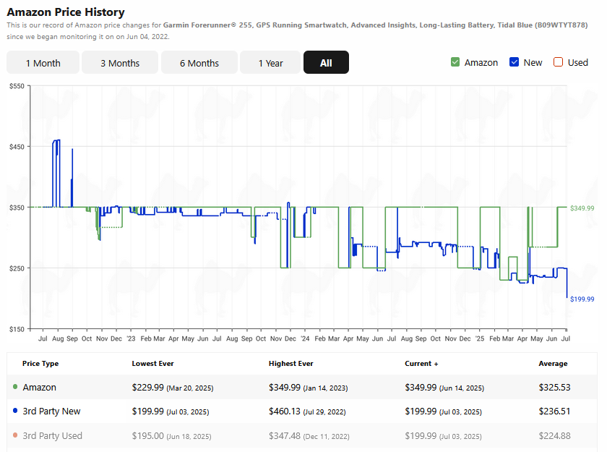Click the $550 y-axis label

pos(17,86)
